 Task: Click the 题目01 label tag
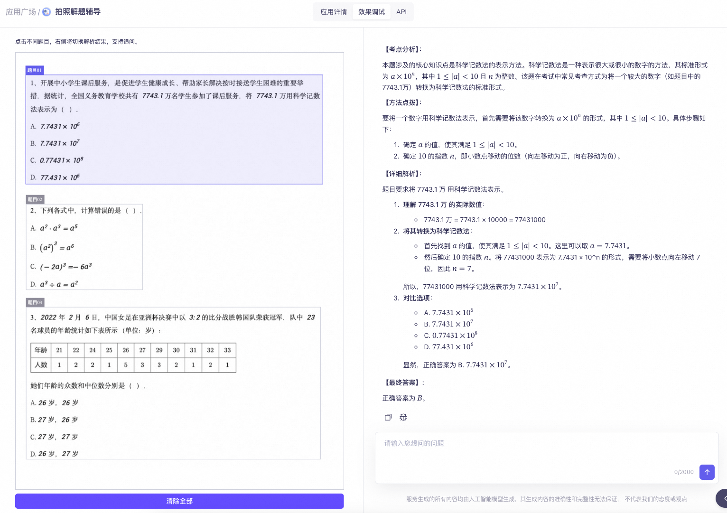pos(35,70)
